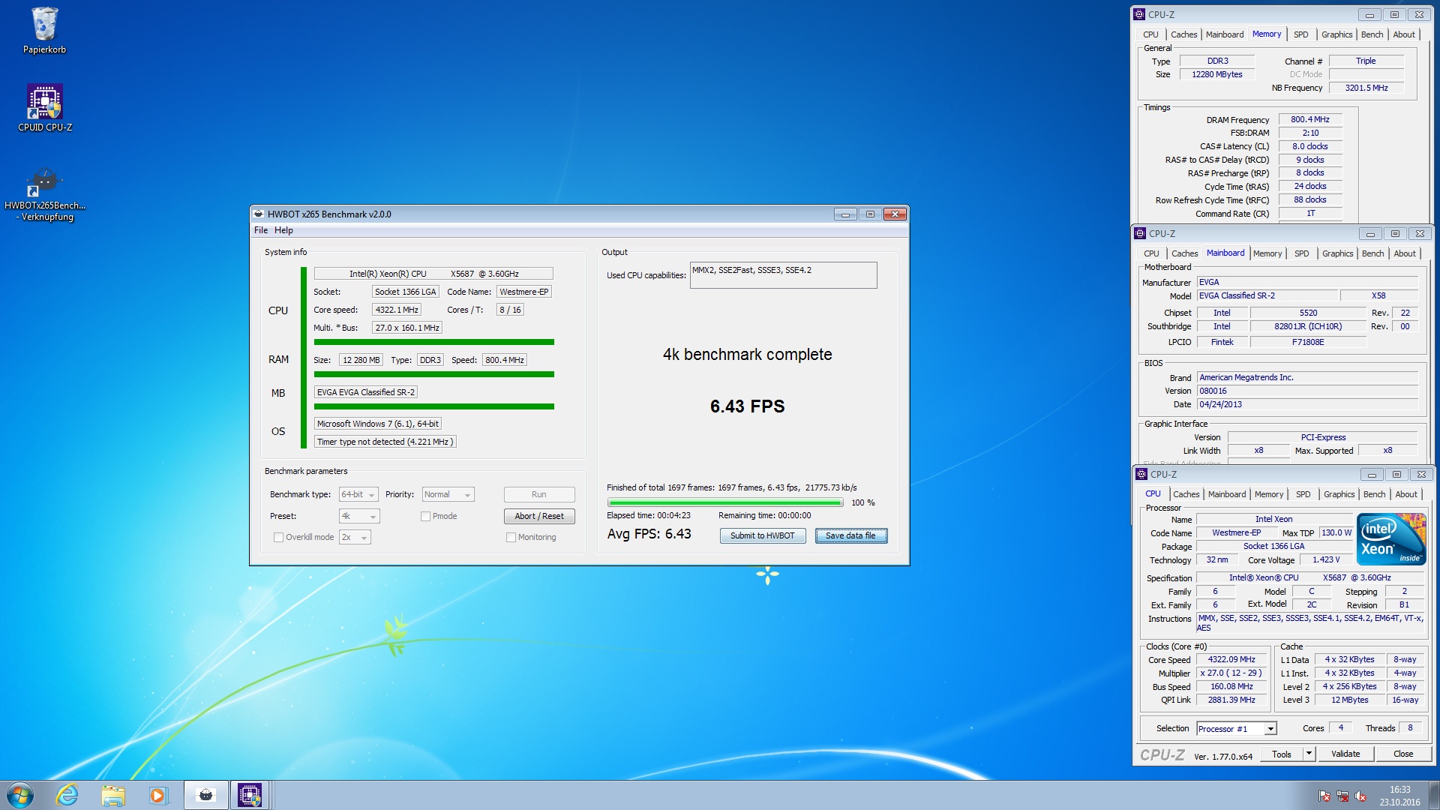This screenshot has height=810, width=1440.
Task: Click the bottom CPU-Z window title icon
Action: pyautogui.click(x=1141, y=474)
